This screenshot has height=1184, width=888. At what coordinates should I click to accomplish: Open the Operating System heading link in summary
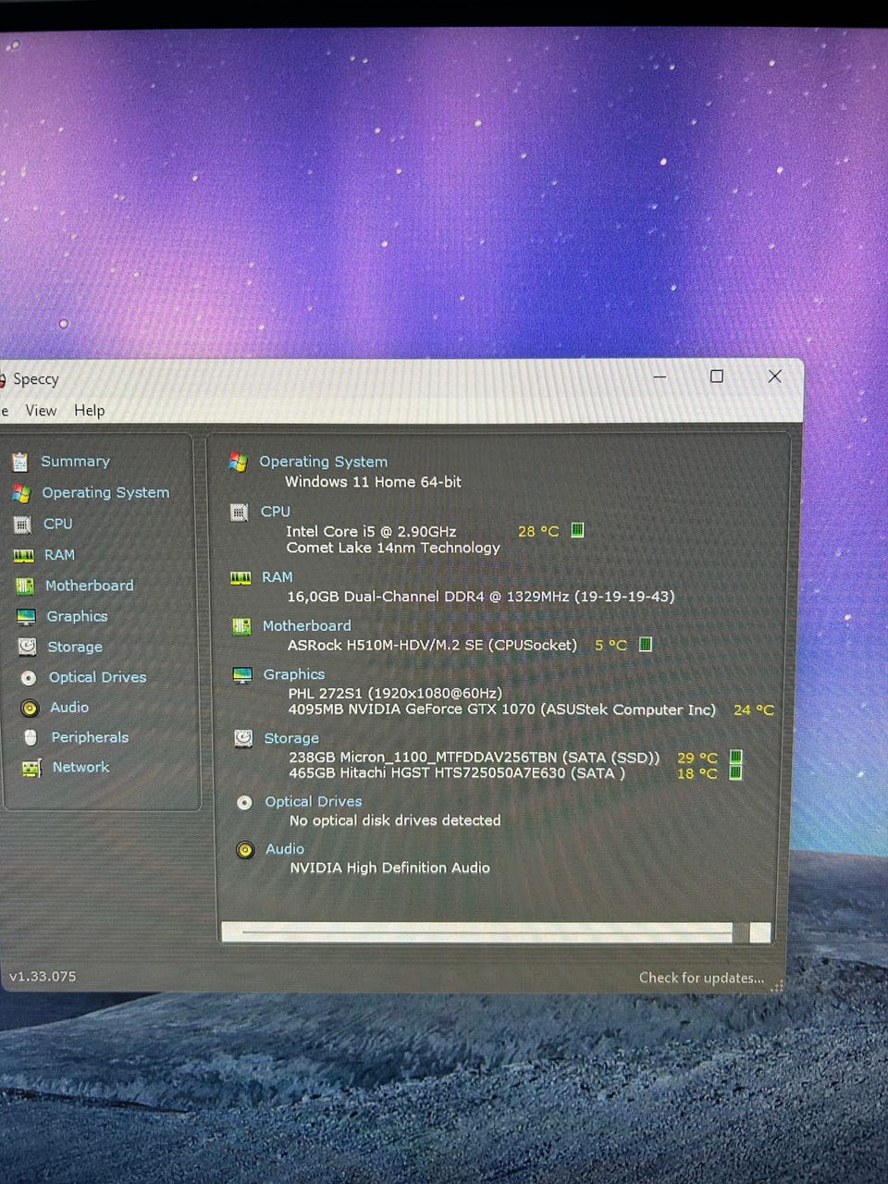click(323, 462)
